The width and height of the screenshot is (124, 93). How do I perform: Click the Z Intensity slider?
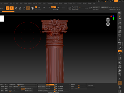click(x=59, y=9)
